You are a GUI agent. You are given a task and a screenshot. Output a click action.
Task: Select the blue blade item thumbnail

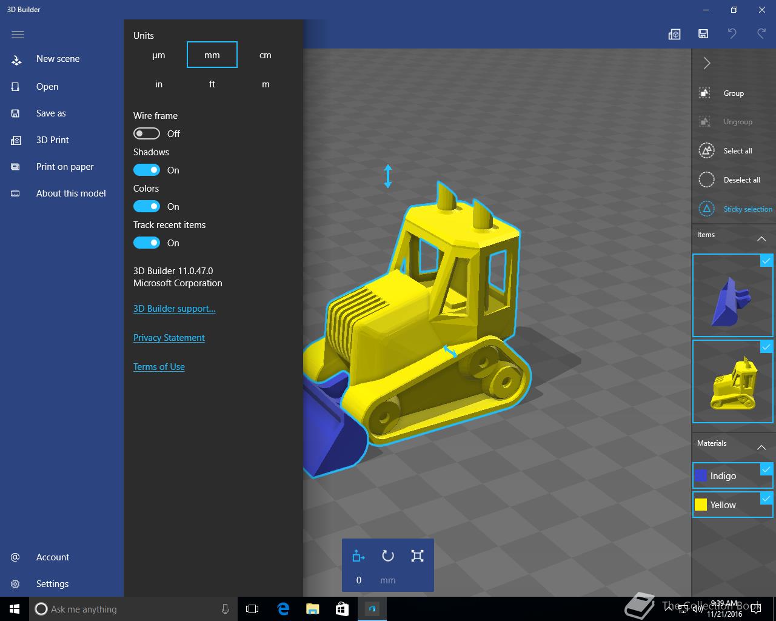point(733,295)
